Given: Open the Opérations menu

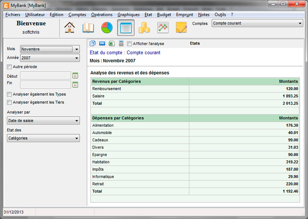Looking at the screenshot, I should point(102,15).
